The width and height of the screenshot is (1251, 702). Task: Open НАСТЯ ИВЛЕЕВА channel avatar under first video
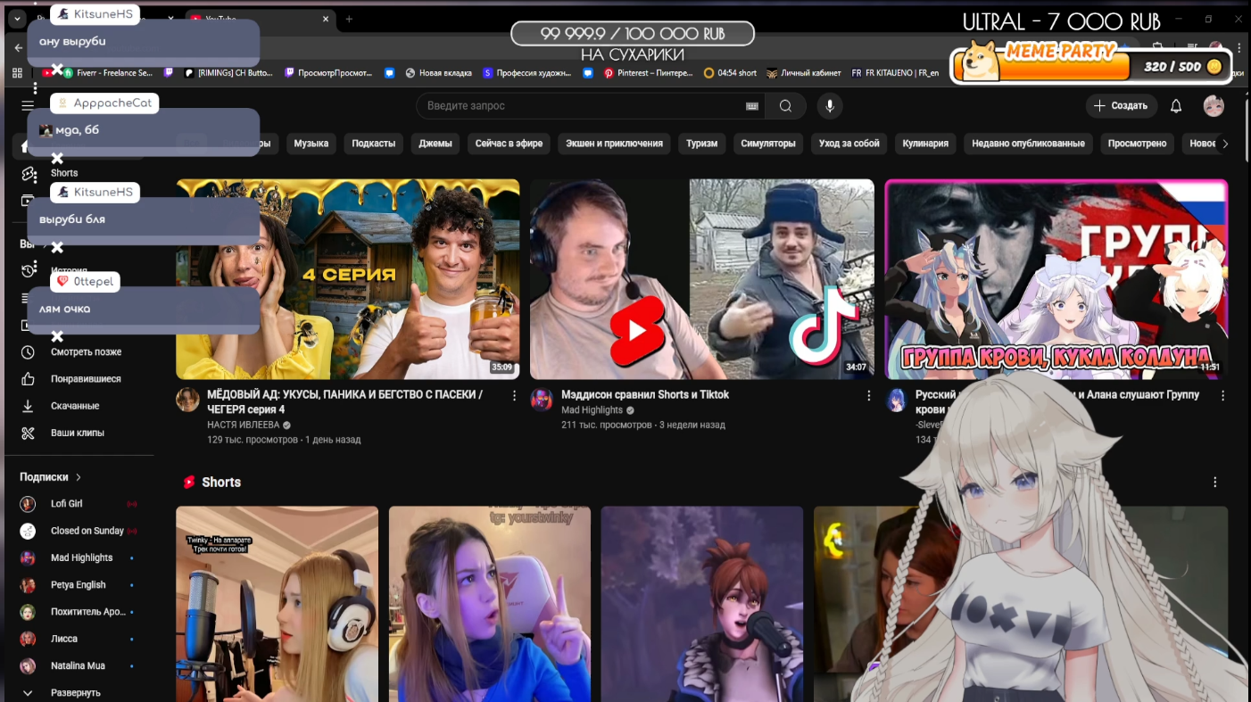[x=187, y=400]
